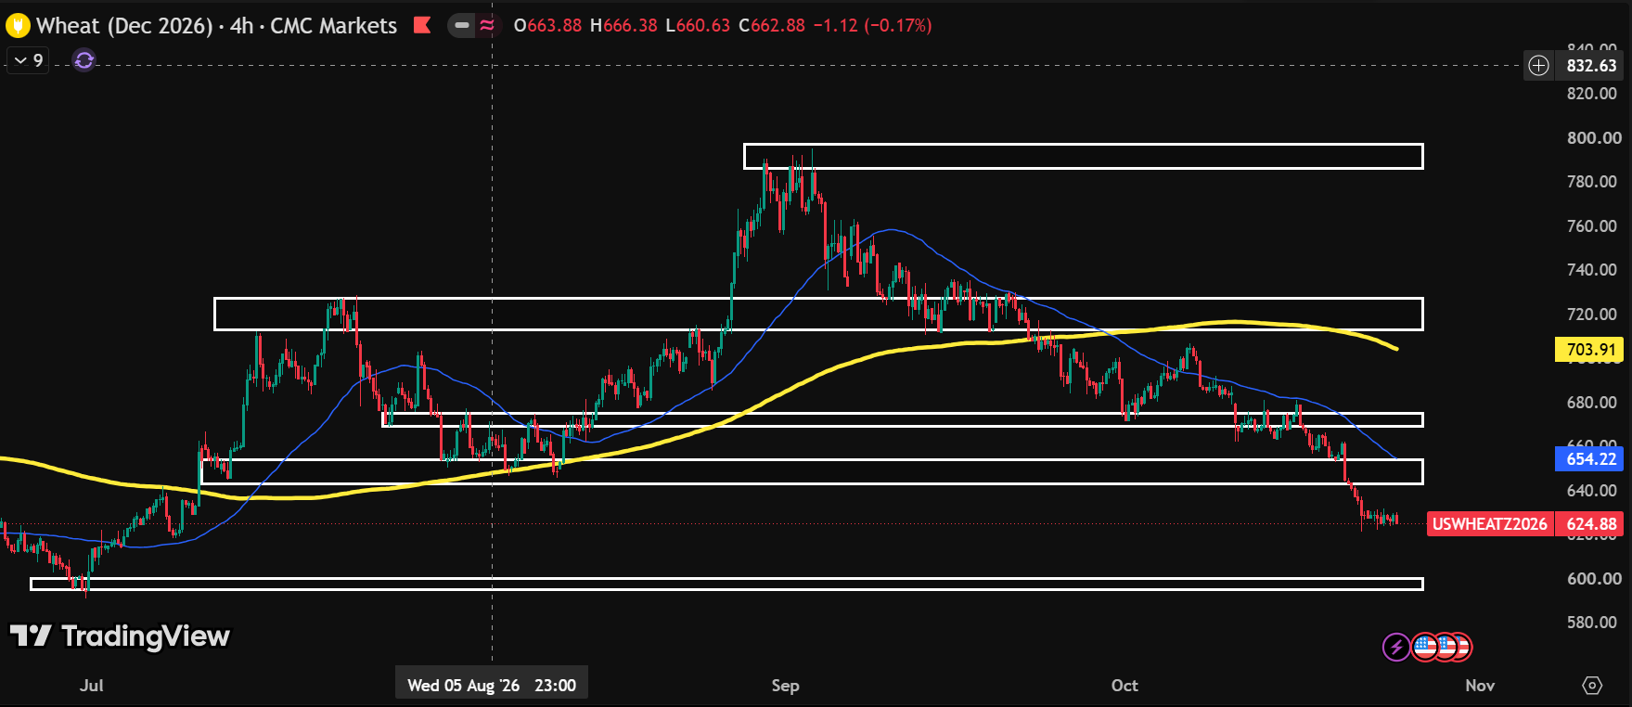Click the pink approximate-sign data mode icon
The image size is (1632, 707).
tap(487, 25)
